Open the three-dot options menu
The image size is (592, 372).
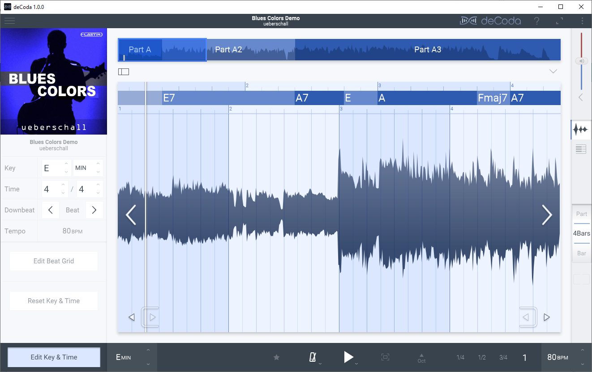(x=582, y=21)
